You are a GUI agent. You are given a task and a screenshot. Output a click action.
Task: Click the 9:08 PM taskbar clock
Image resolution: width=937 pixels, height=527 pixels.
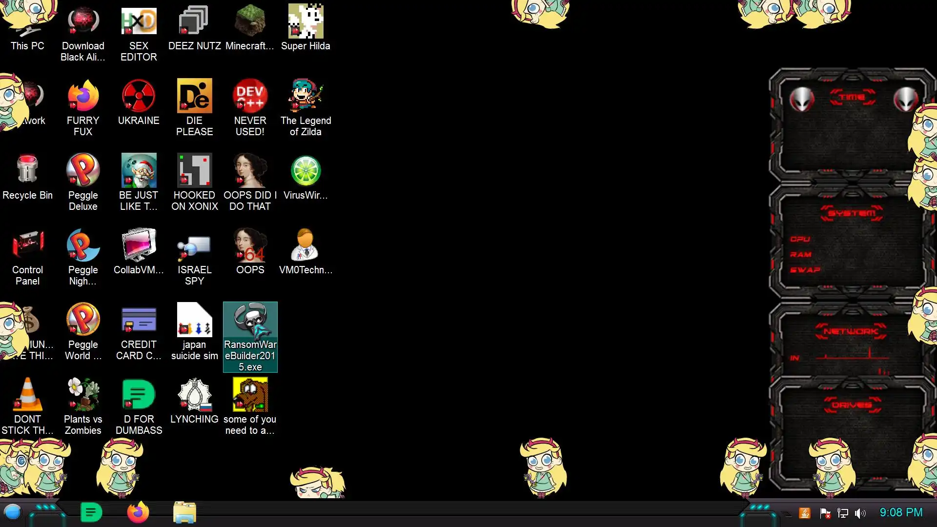pos(901,512)
